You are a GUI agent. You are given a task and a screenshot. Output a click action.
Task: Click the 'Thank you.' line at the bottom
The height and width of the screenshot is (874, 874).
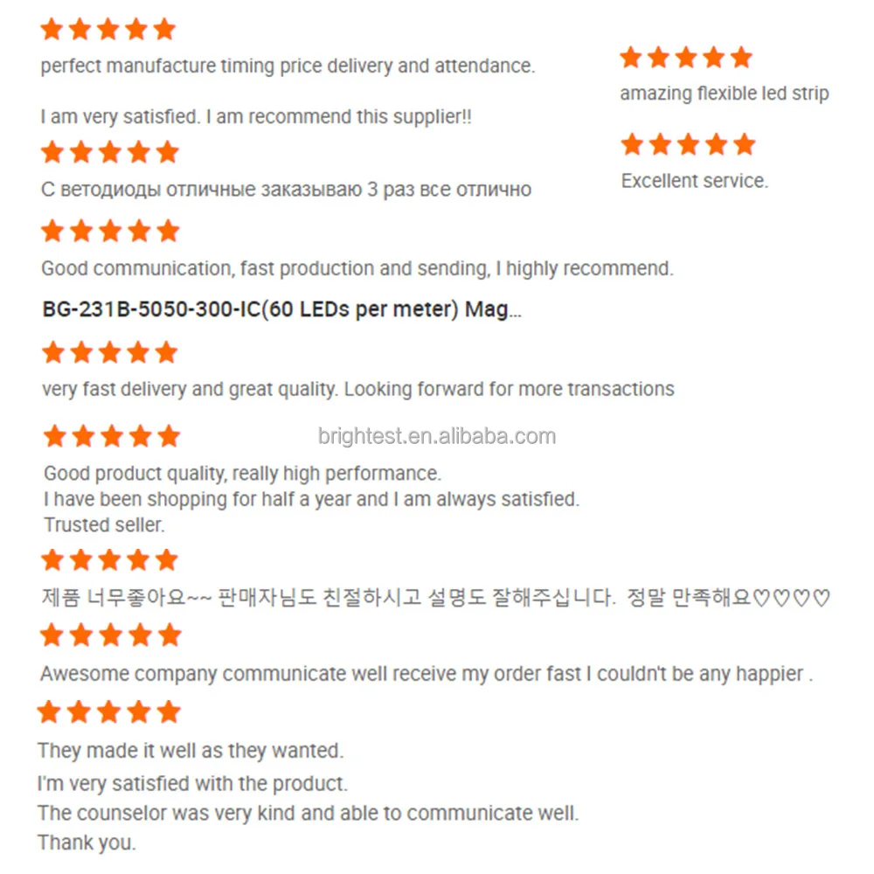tap(87, 843)
